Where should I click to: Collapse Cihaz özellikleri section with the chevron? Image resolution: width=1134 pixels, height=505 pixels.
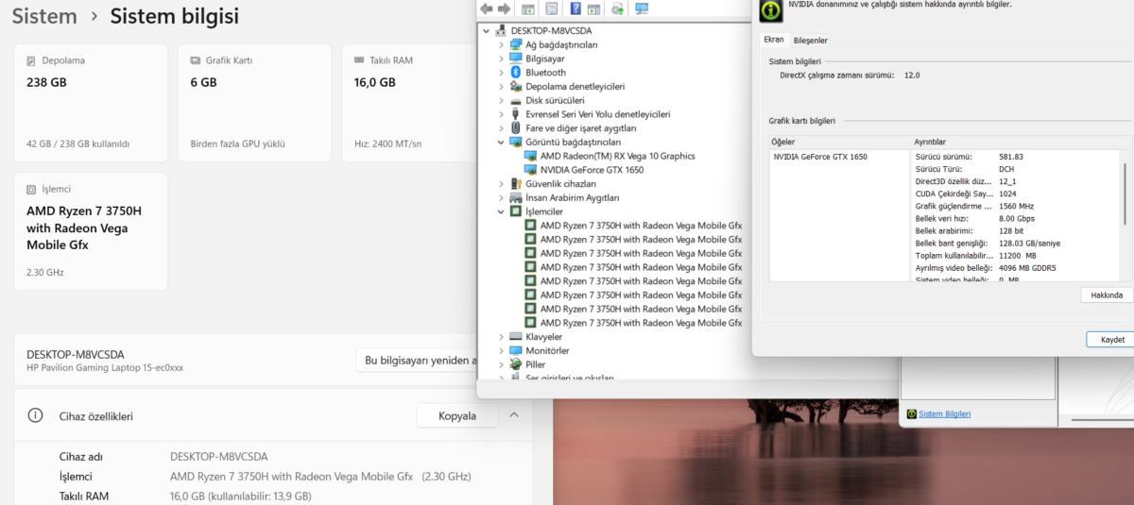click(x=514, y=415)
